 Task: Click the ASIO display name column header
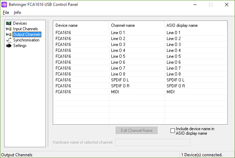coord(182,25)
